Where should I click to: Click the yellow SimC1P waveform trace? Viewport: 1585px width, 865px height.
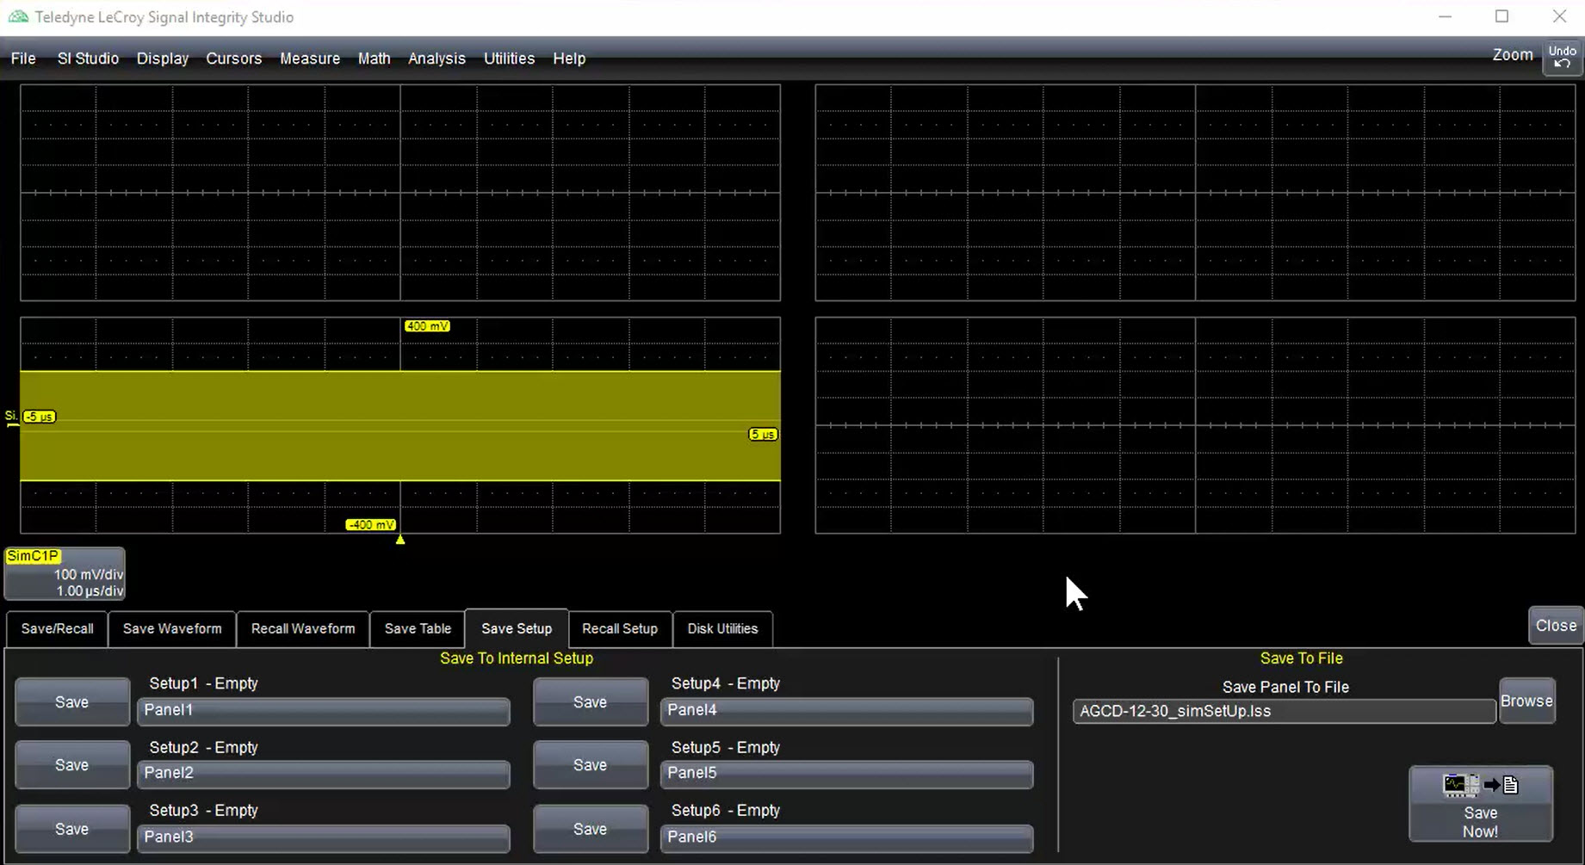pos(400,425)
